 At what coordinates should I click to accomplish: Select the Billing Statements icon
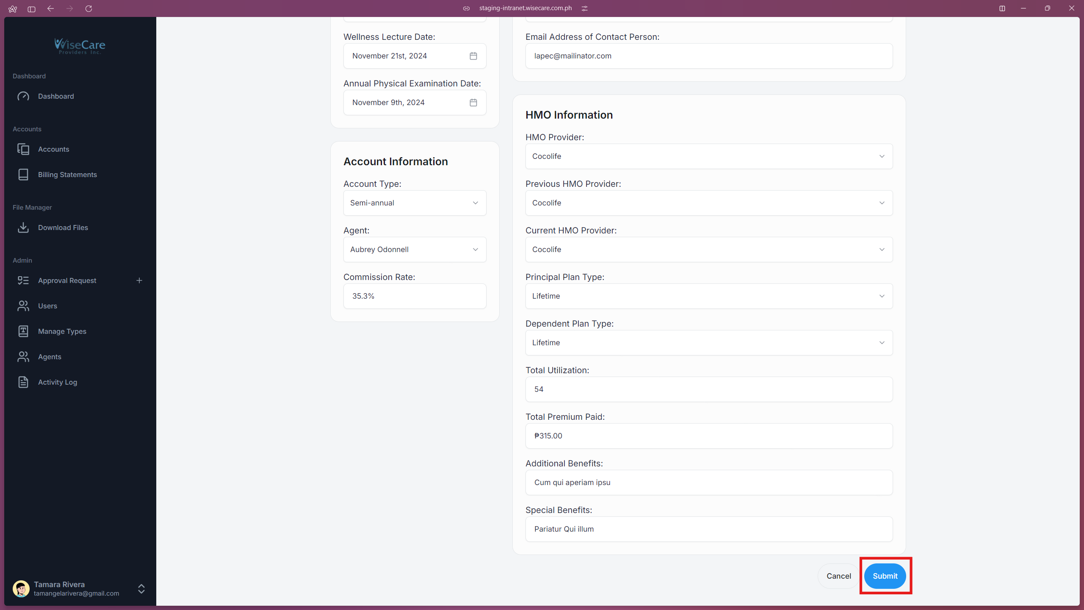(x=23, y=175)
